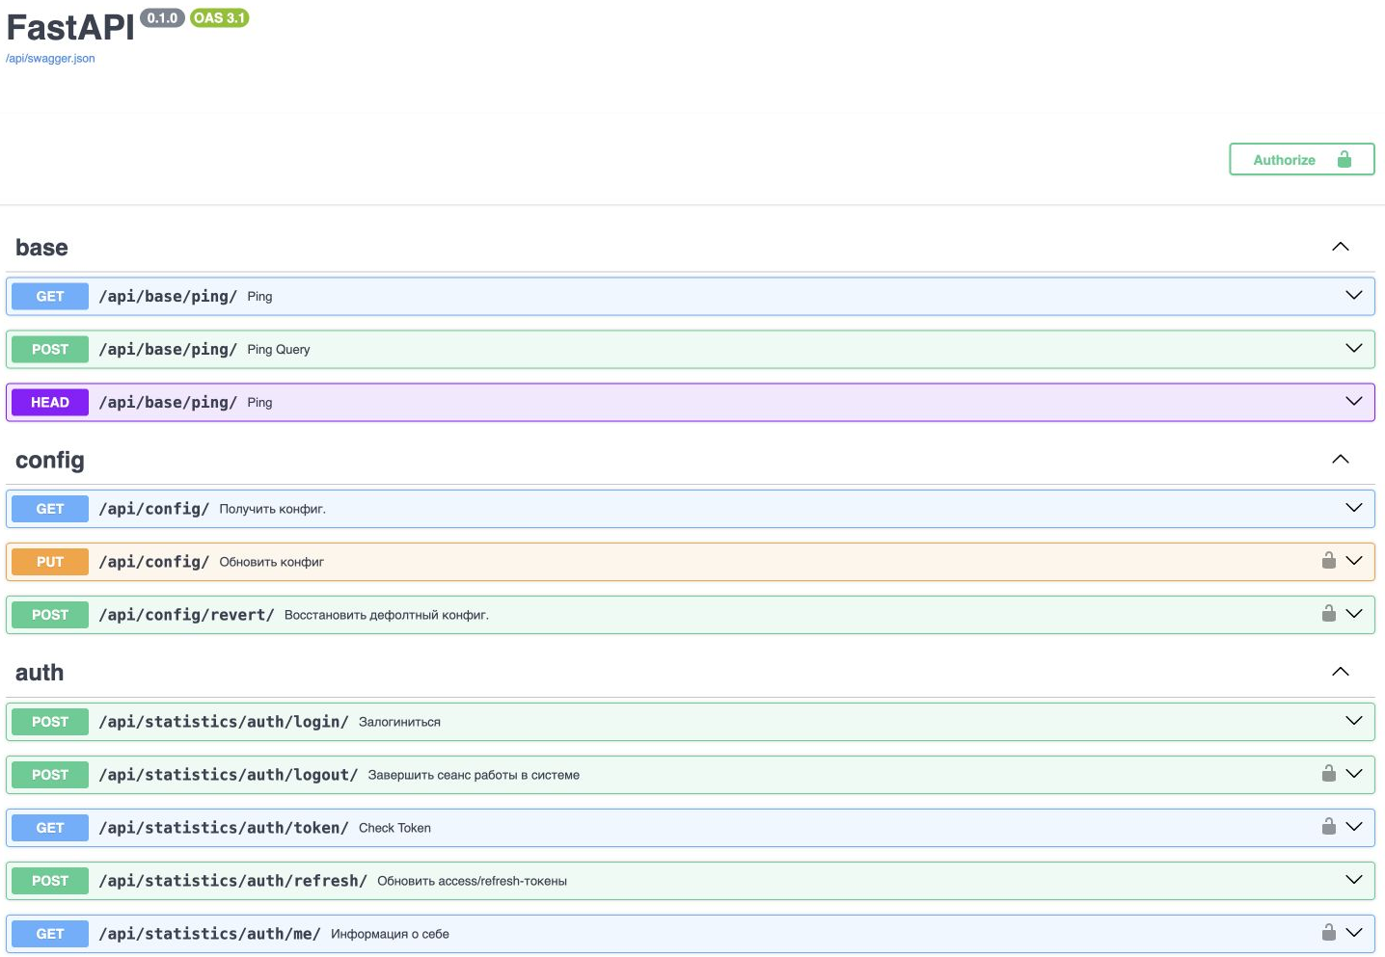The image size is (1385, 957).
Task: Collapse the base section with its chevron
Action: pyautogui.click(x=1341, y=247)
